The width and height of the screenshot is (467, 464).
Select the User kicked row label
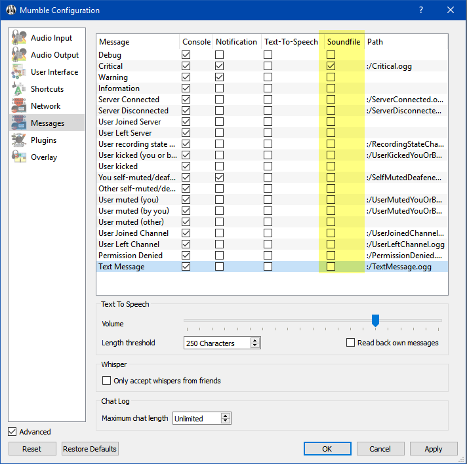(x=118, y=166)
